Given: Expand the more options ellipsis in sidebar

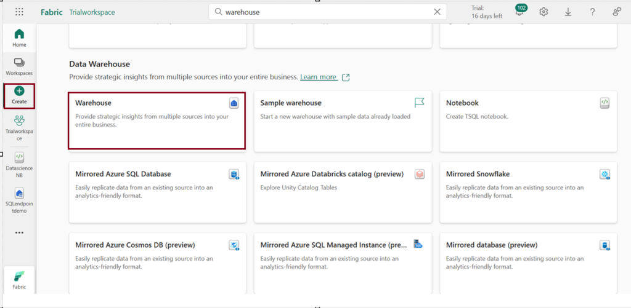Looking at the screenshot, I should click(x=19, y=233).
